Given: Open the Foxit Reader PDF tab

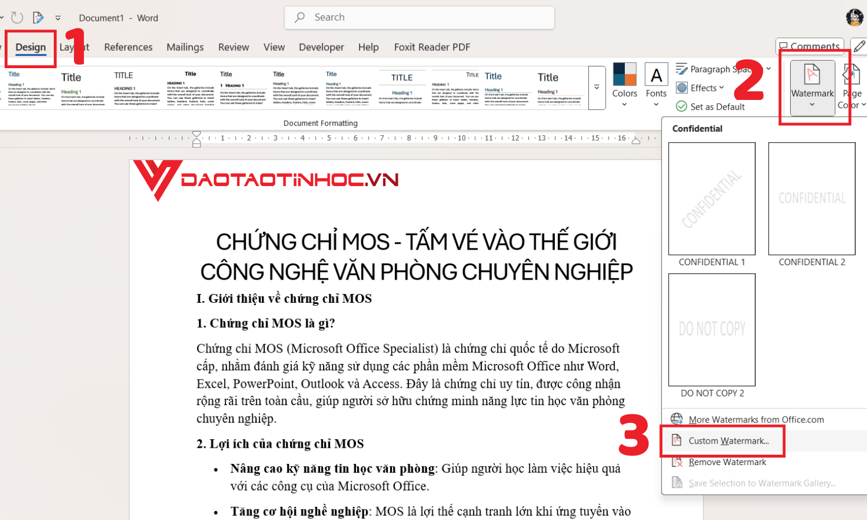Looking at the screenshot, I should (x=431, y=47).
